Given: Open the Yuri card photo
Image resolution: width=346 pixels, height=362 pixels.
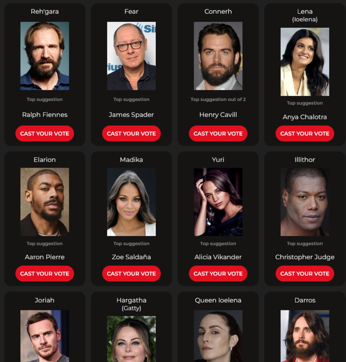Looking at the screenshot, I should (x=218, y=202).
